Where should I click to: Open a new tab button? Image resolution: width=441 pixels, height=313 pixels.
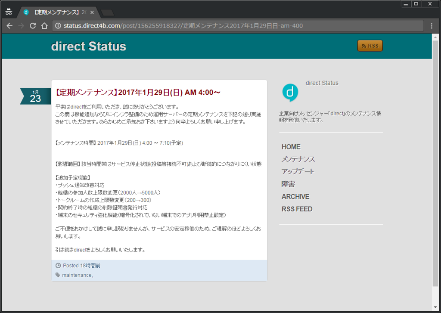tap(107, 12)
